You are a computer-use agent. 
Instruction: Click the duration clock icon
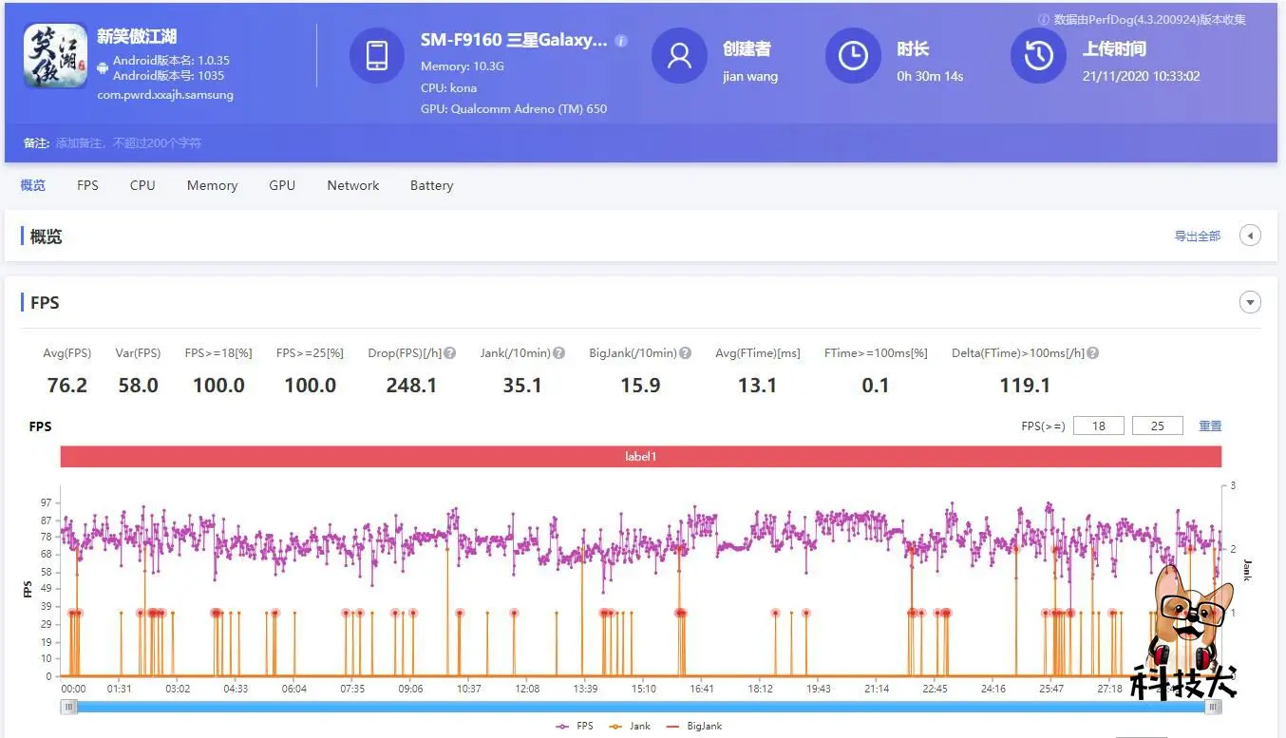pos(853,55)
